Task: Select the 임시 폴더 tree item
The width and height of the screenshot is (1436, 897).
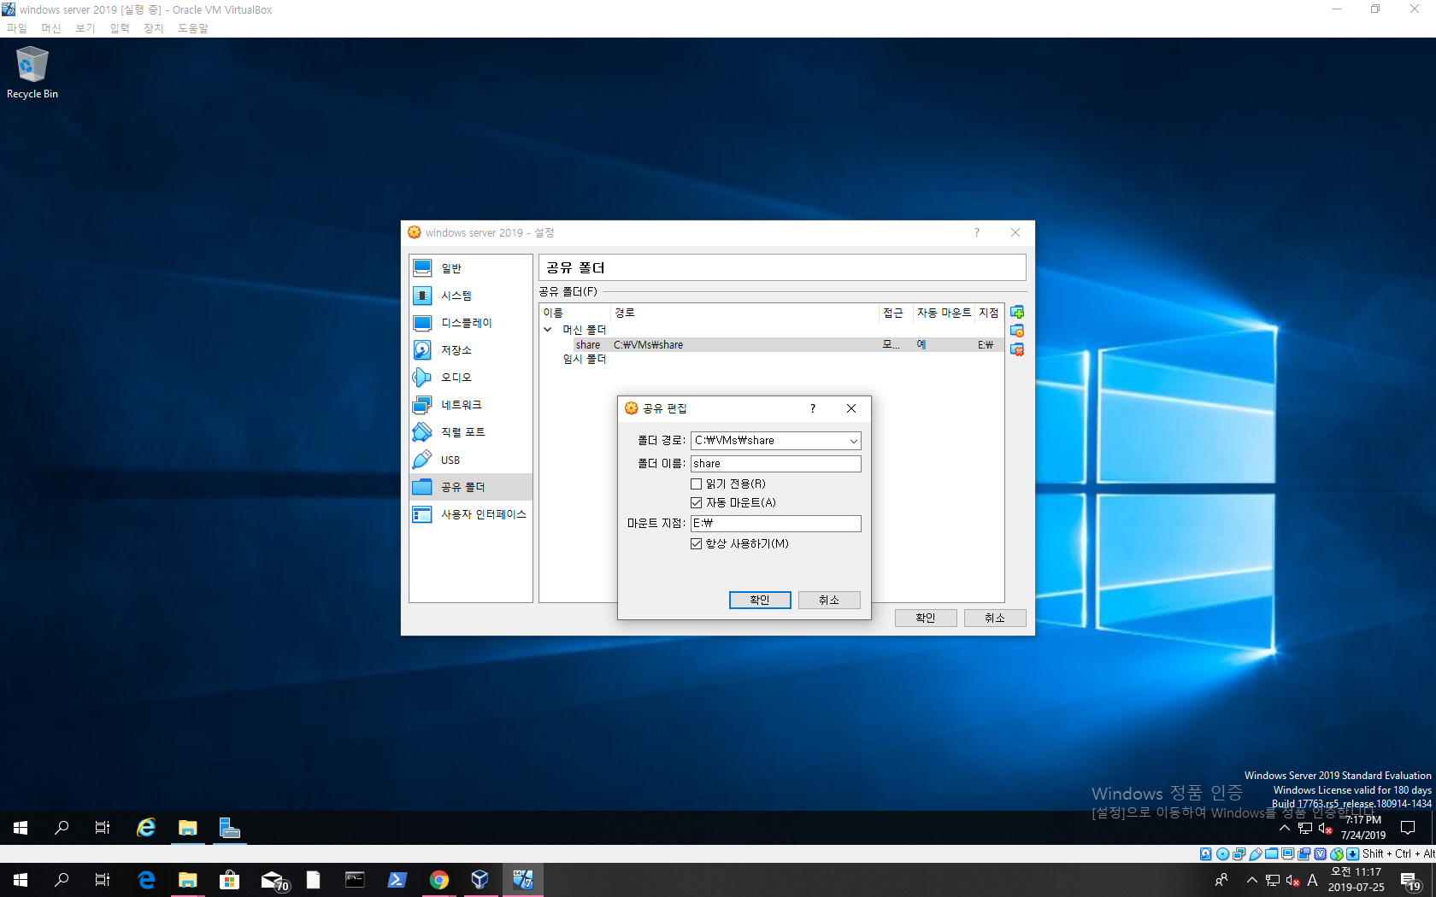Action: tap(585, 360)
